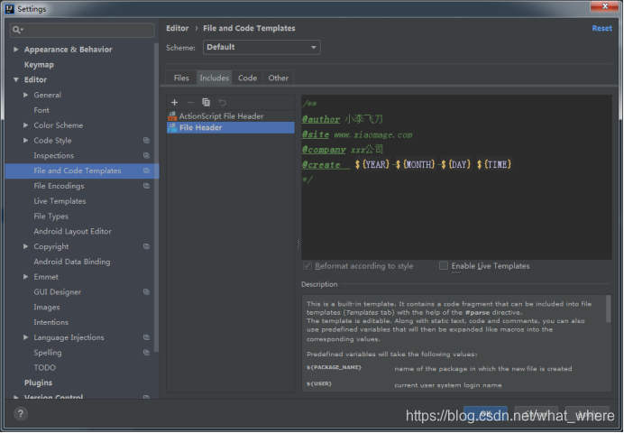The width and height of the screenshot is (624, 433).
Task: Open Spelling settings
Action: pyautogui.click(x=48, y=352)
